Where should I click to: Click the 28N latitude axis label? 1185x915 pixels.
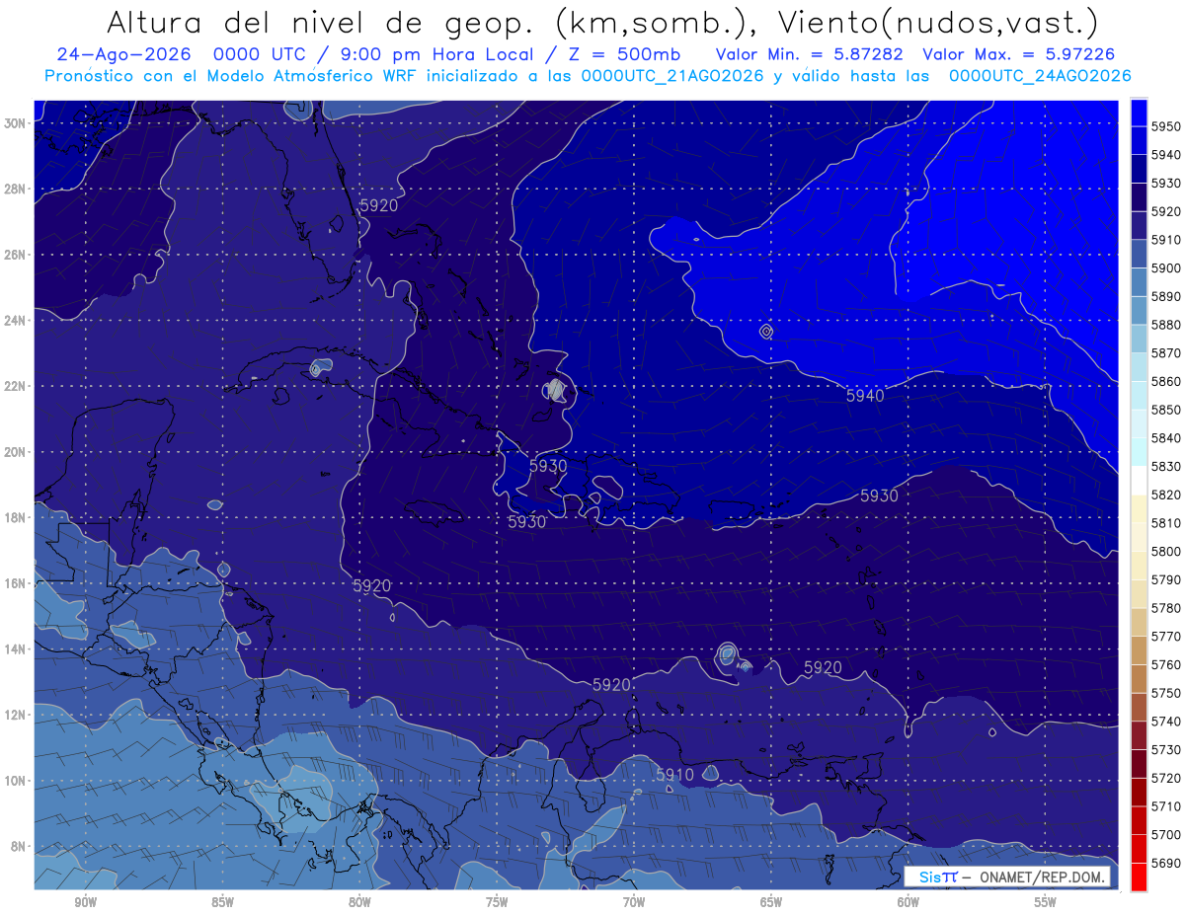(15, 189)
